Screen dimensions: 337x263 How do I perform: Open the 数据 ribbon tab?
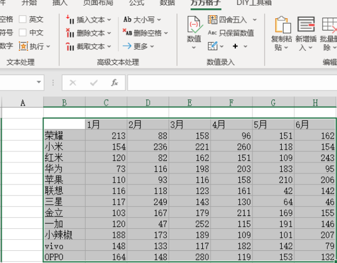point(167,3)
